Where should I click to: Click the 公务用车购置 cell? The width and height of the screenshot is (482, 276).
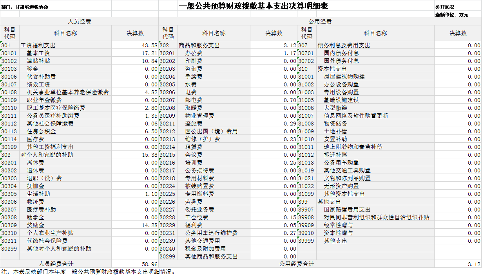(x=375, y=163)
